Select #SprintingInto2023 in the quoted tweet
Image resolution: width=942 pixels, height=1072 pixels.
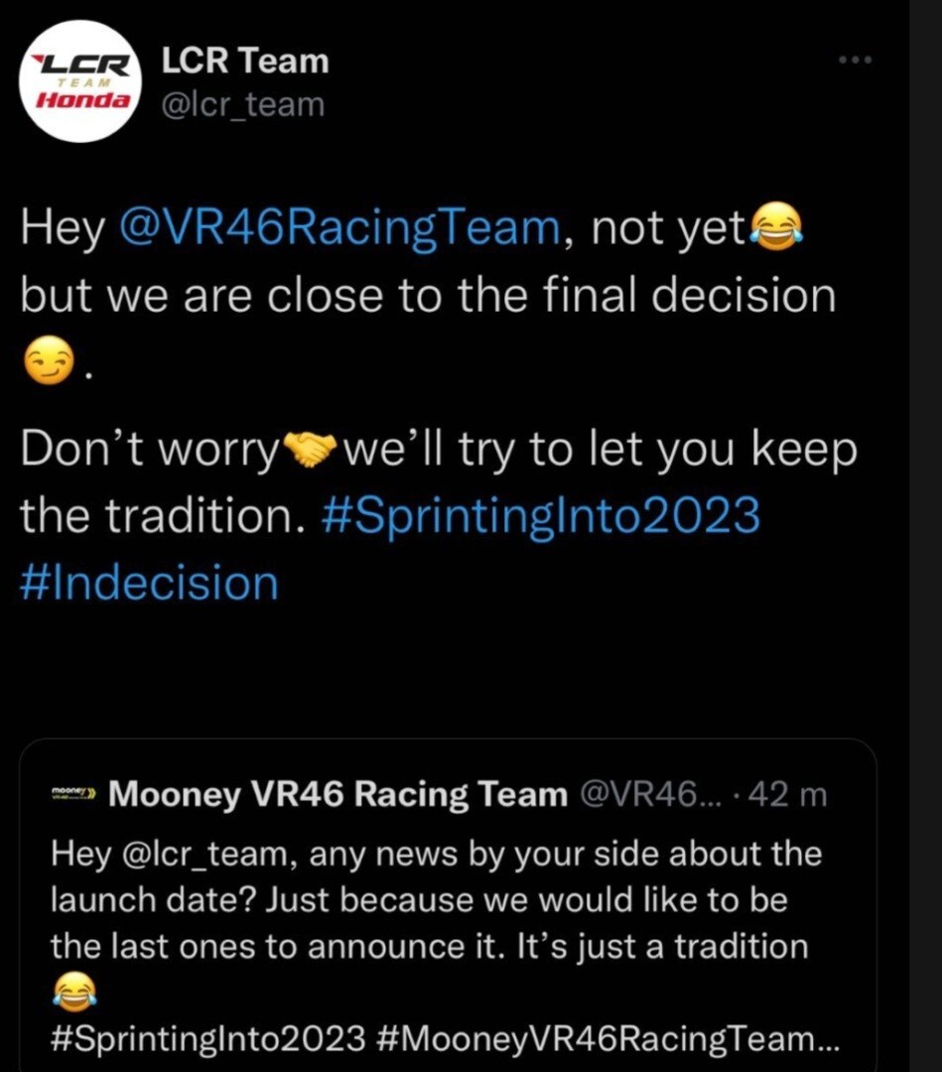207,1038
